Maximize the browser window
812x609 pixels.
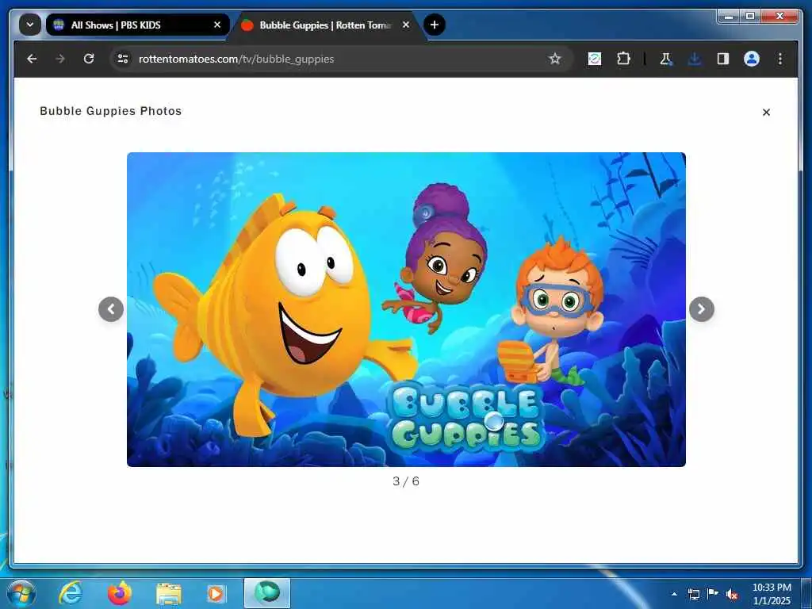pos(750,17)
